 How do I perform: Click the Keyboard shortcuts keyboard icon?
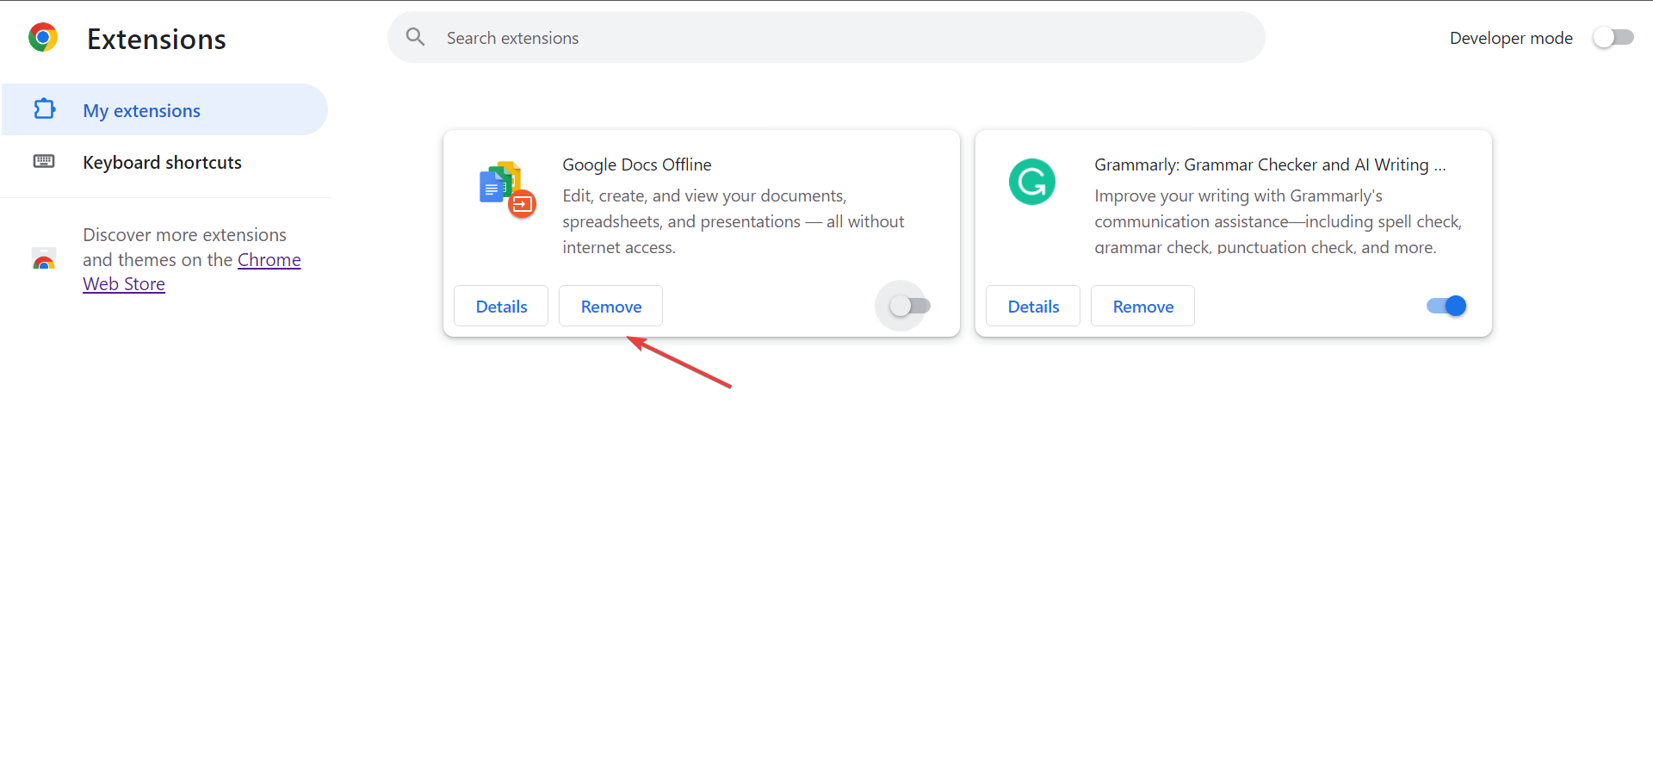[44, 162]
